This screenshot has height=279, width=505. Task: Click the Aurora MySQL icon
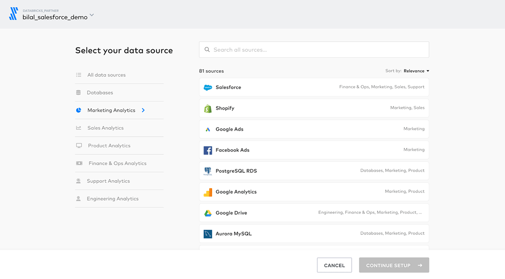(x=208, y=234)
